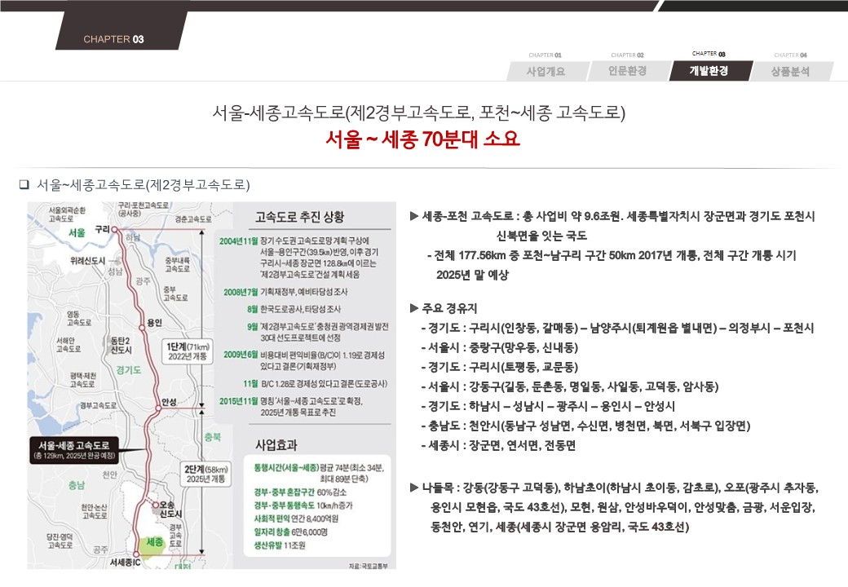Click the 2004년11월 timeline entry

(x=299, y=258)
